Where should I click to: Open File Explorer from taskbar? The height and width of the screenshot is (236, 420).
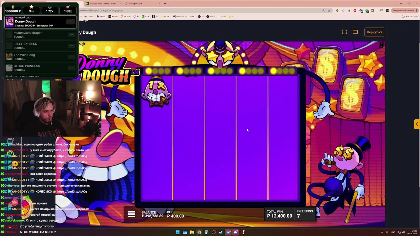192,232
